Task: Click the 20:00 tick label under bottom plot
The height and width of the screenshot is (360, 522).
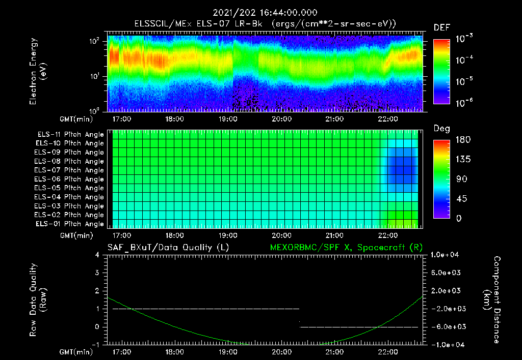Action: point(281,352)
